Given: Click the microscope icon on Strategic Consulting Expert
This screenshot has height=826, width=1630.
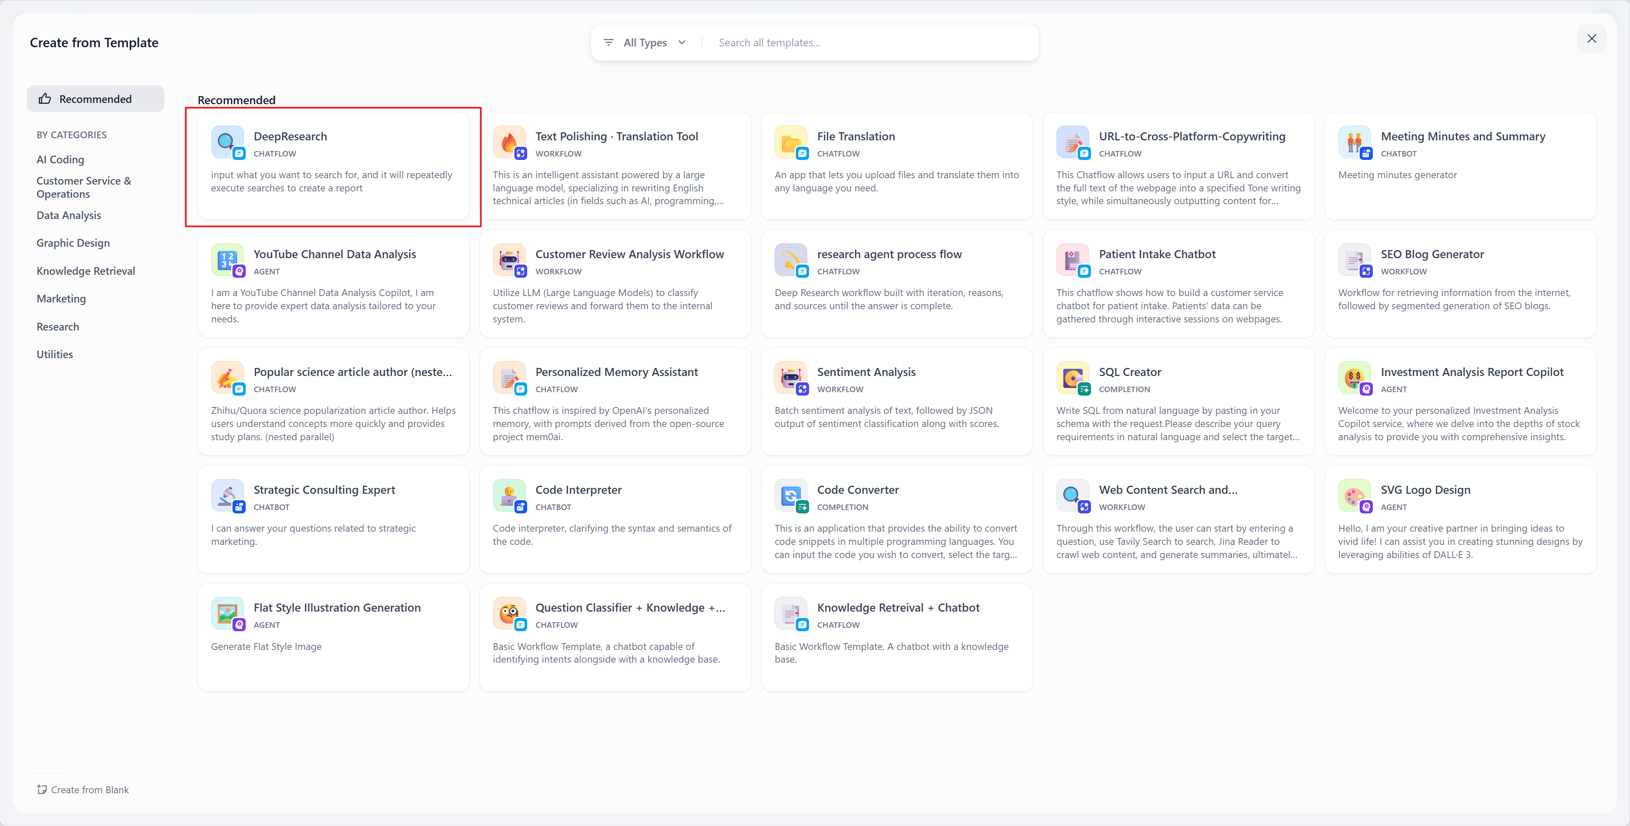Looking at the screenshot, I should (227, 496).
